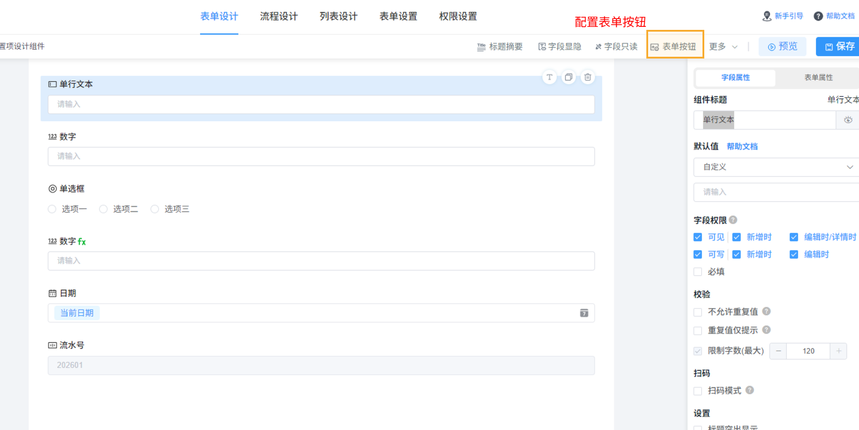Toggle the 限制字数(最大) checkbox
This screenshot has height=430, width=859.
698,351
